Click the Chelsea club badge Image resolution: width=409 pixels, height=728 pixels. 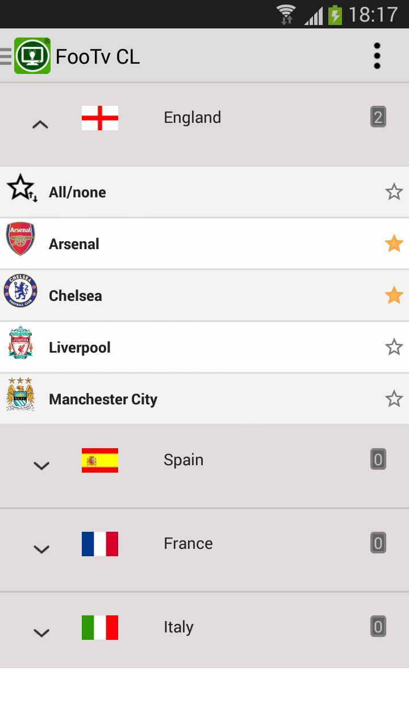pyautogui.click(x=20, y=291)
